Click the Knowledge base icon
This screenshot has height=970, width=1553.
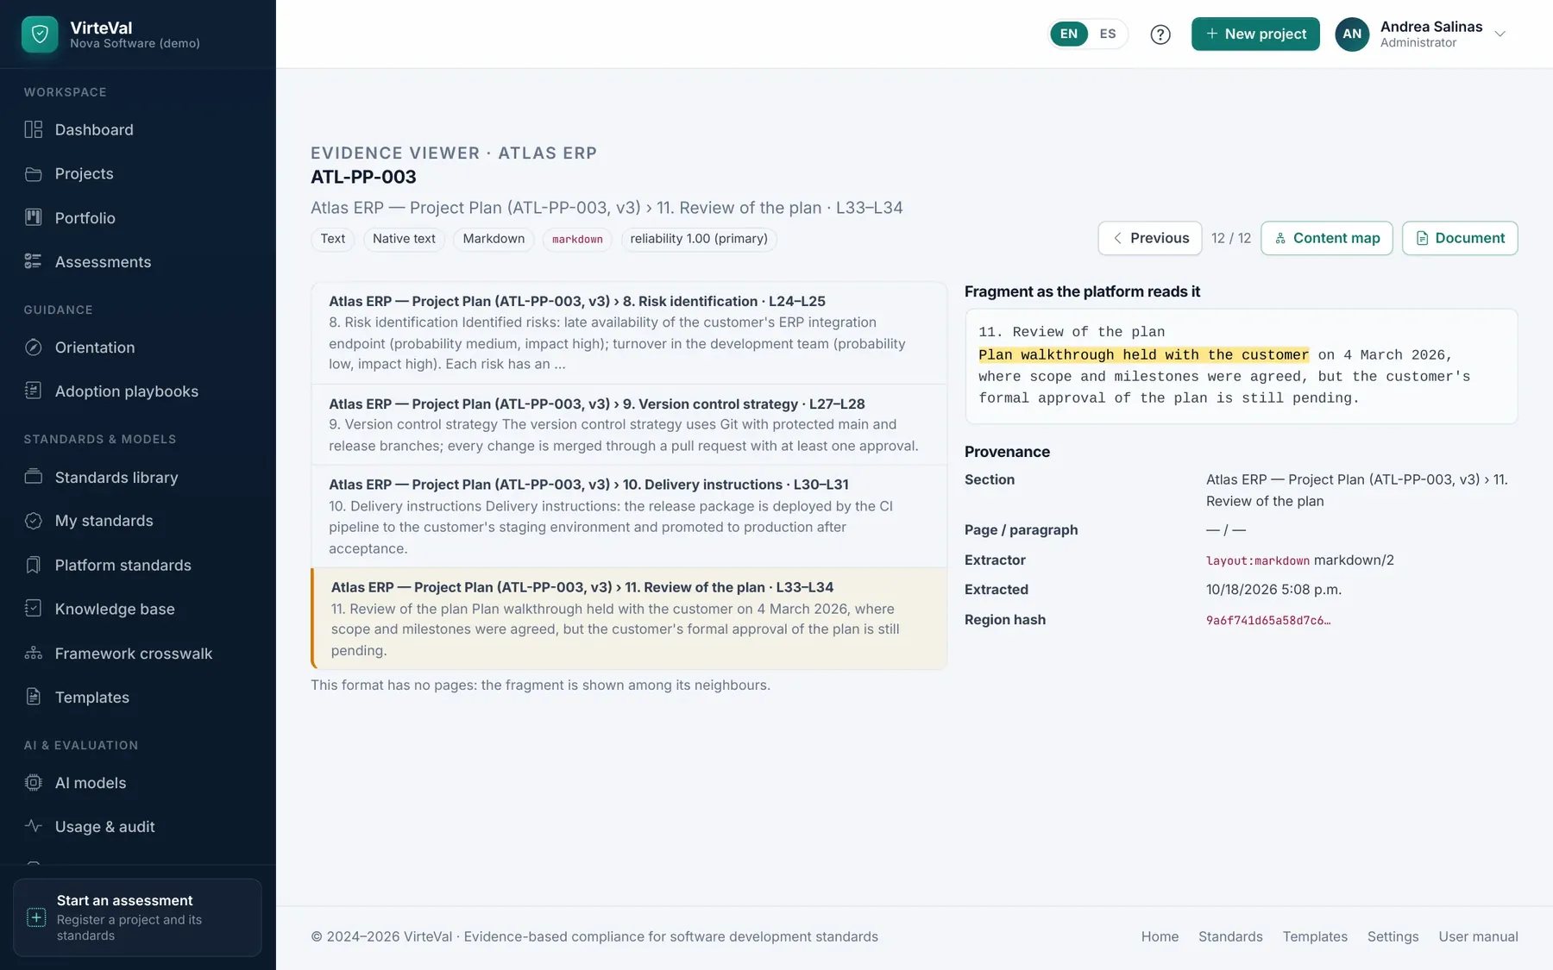34,609
